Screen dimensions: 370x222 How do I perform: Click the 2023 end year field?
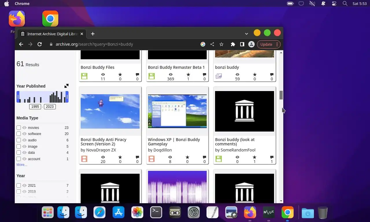coord(50,107)
